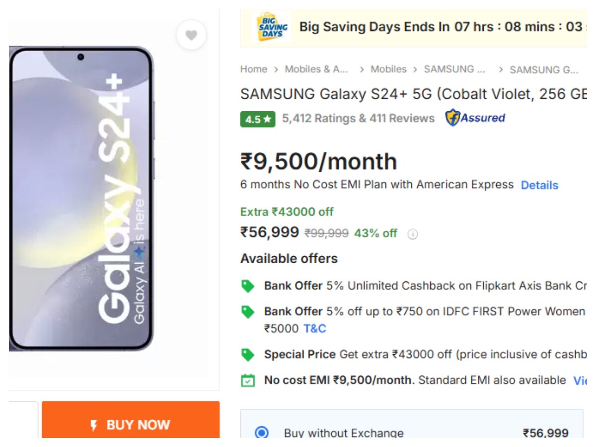This screenshot has height=447, width=596.
Task: Click the Galaxy S24+ product image
Action: tap(81, 199)
